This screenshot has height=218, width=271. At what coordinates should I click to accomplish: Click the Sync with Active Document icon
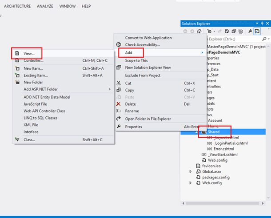[219, 31]
